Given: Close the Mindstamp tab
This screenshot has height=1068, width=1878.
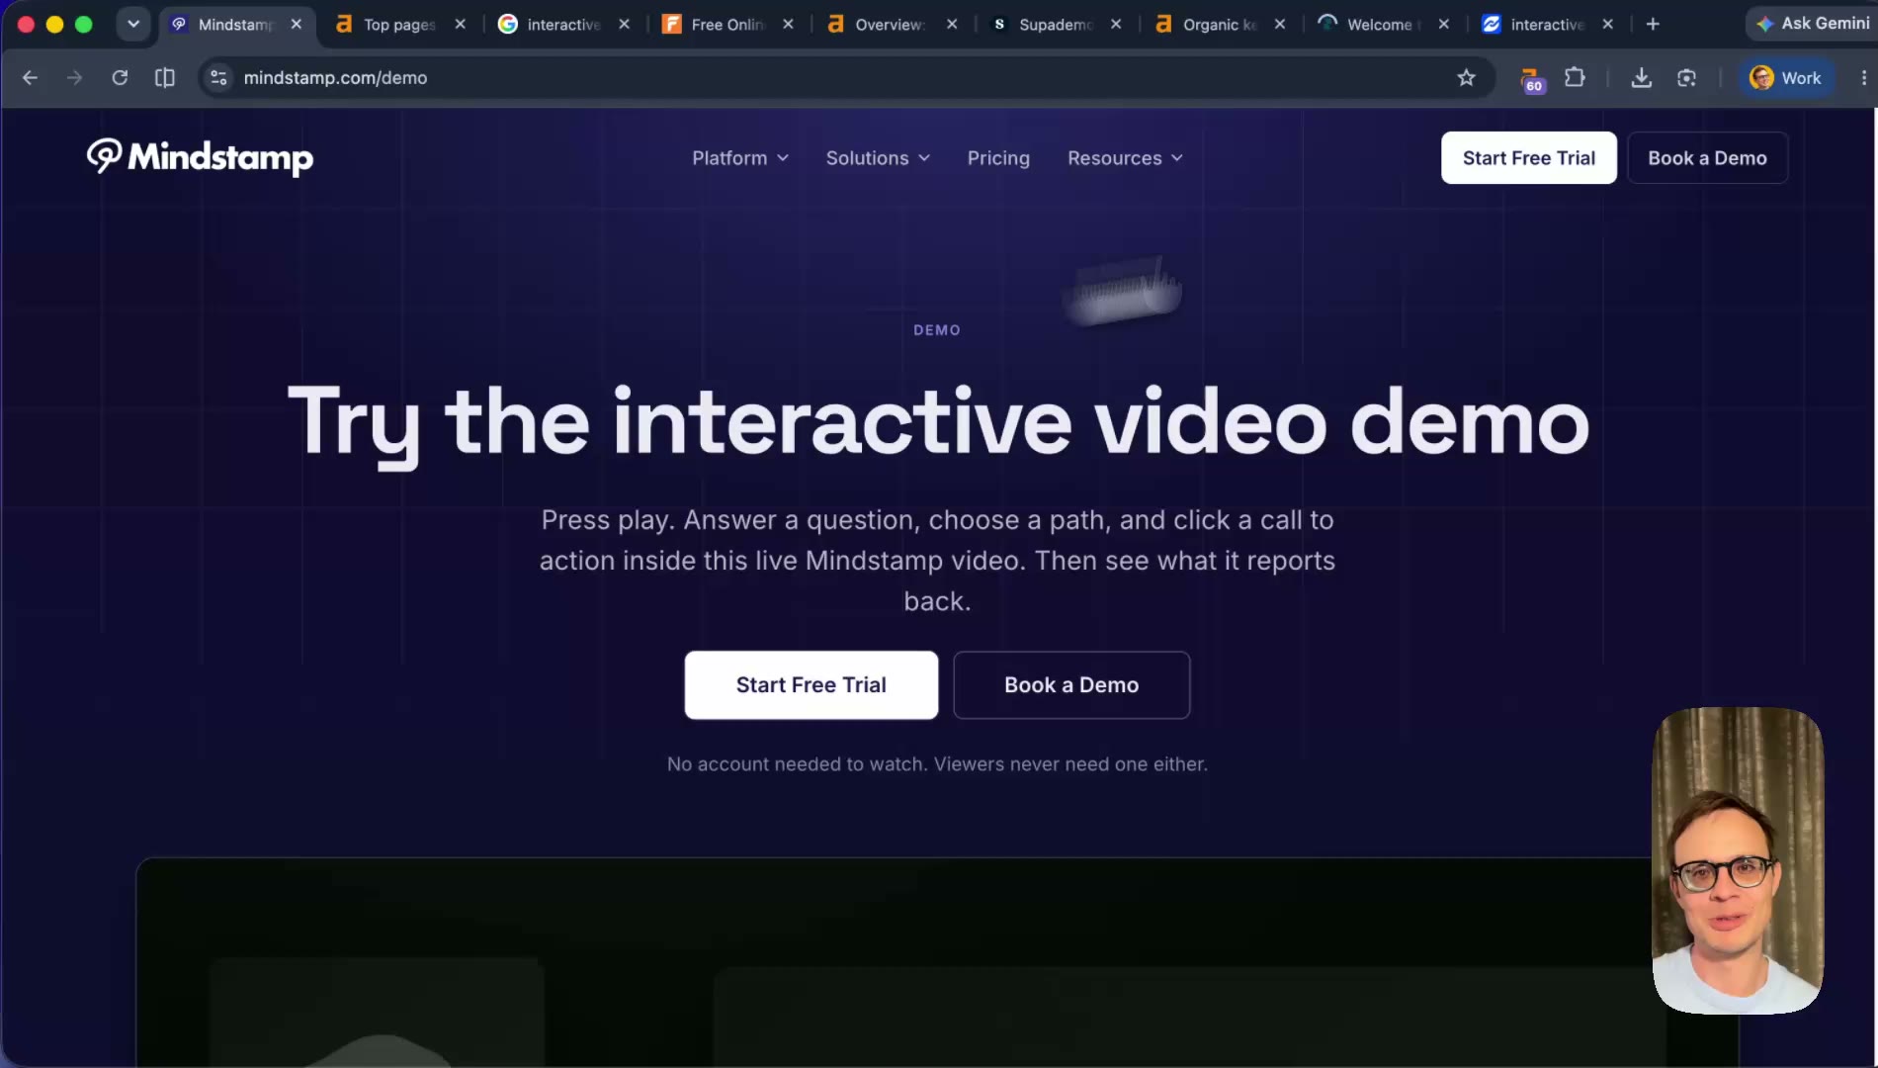Looking at the screenshot, I should 297,24.
